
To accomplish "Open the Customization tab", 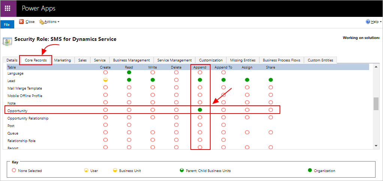I will coord(211,60).
